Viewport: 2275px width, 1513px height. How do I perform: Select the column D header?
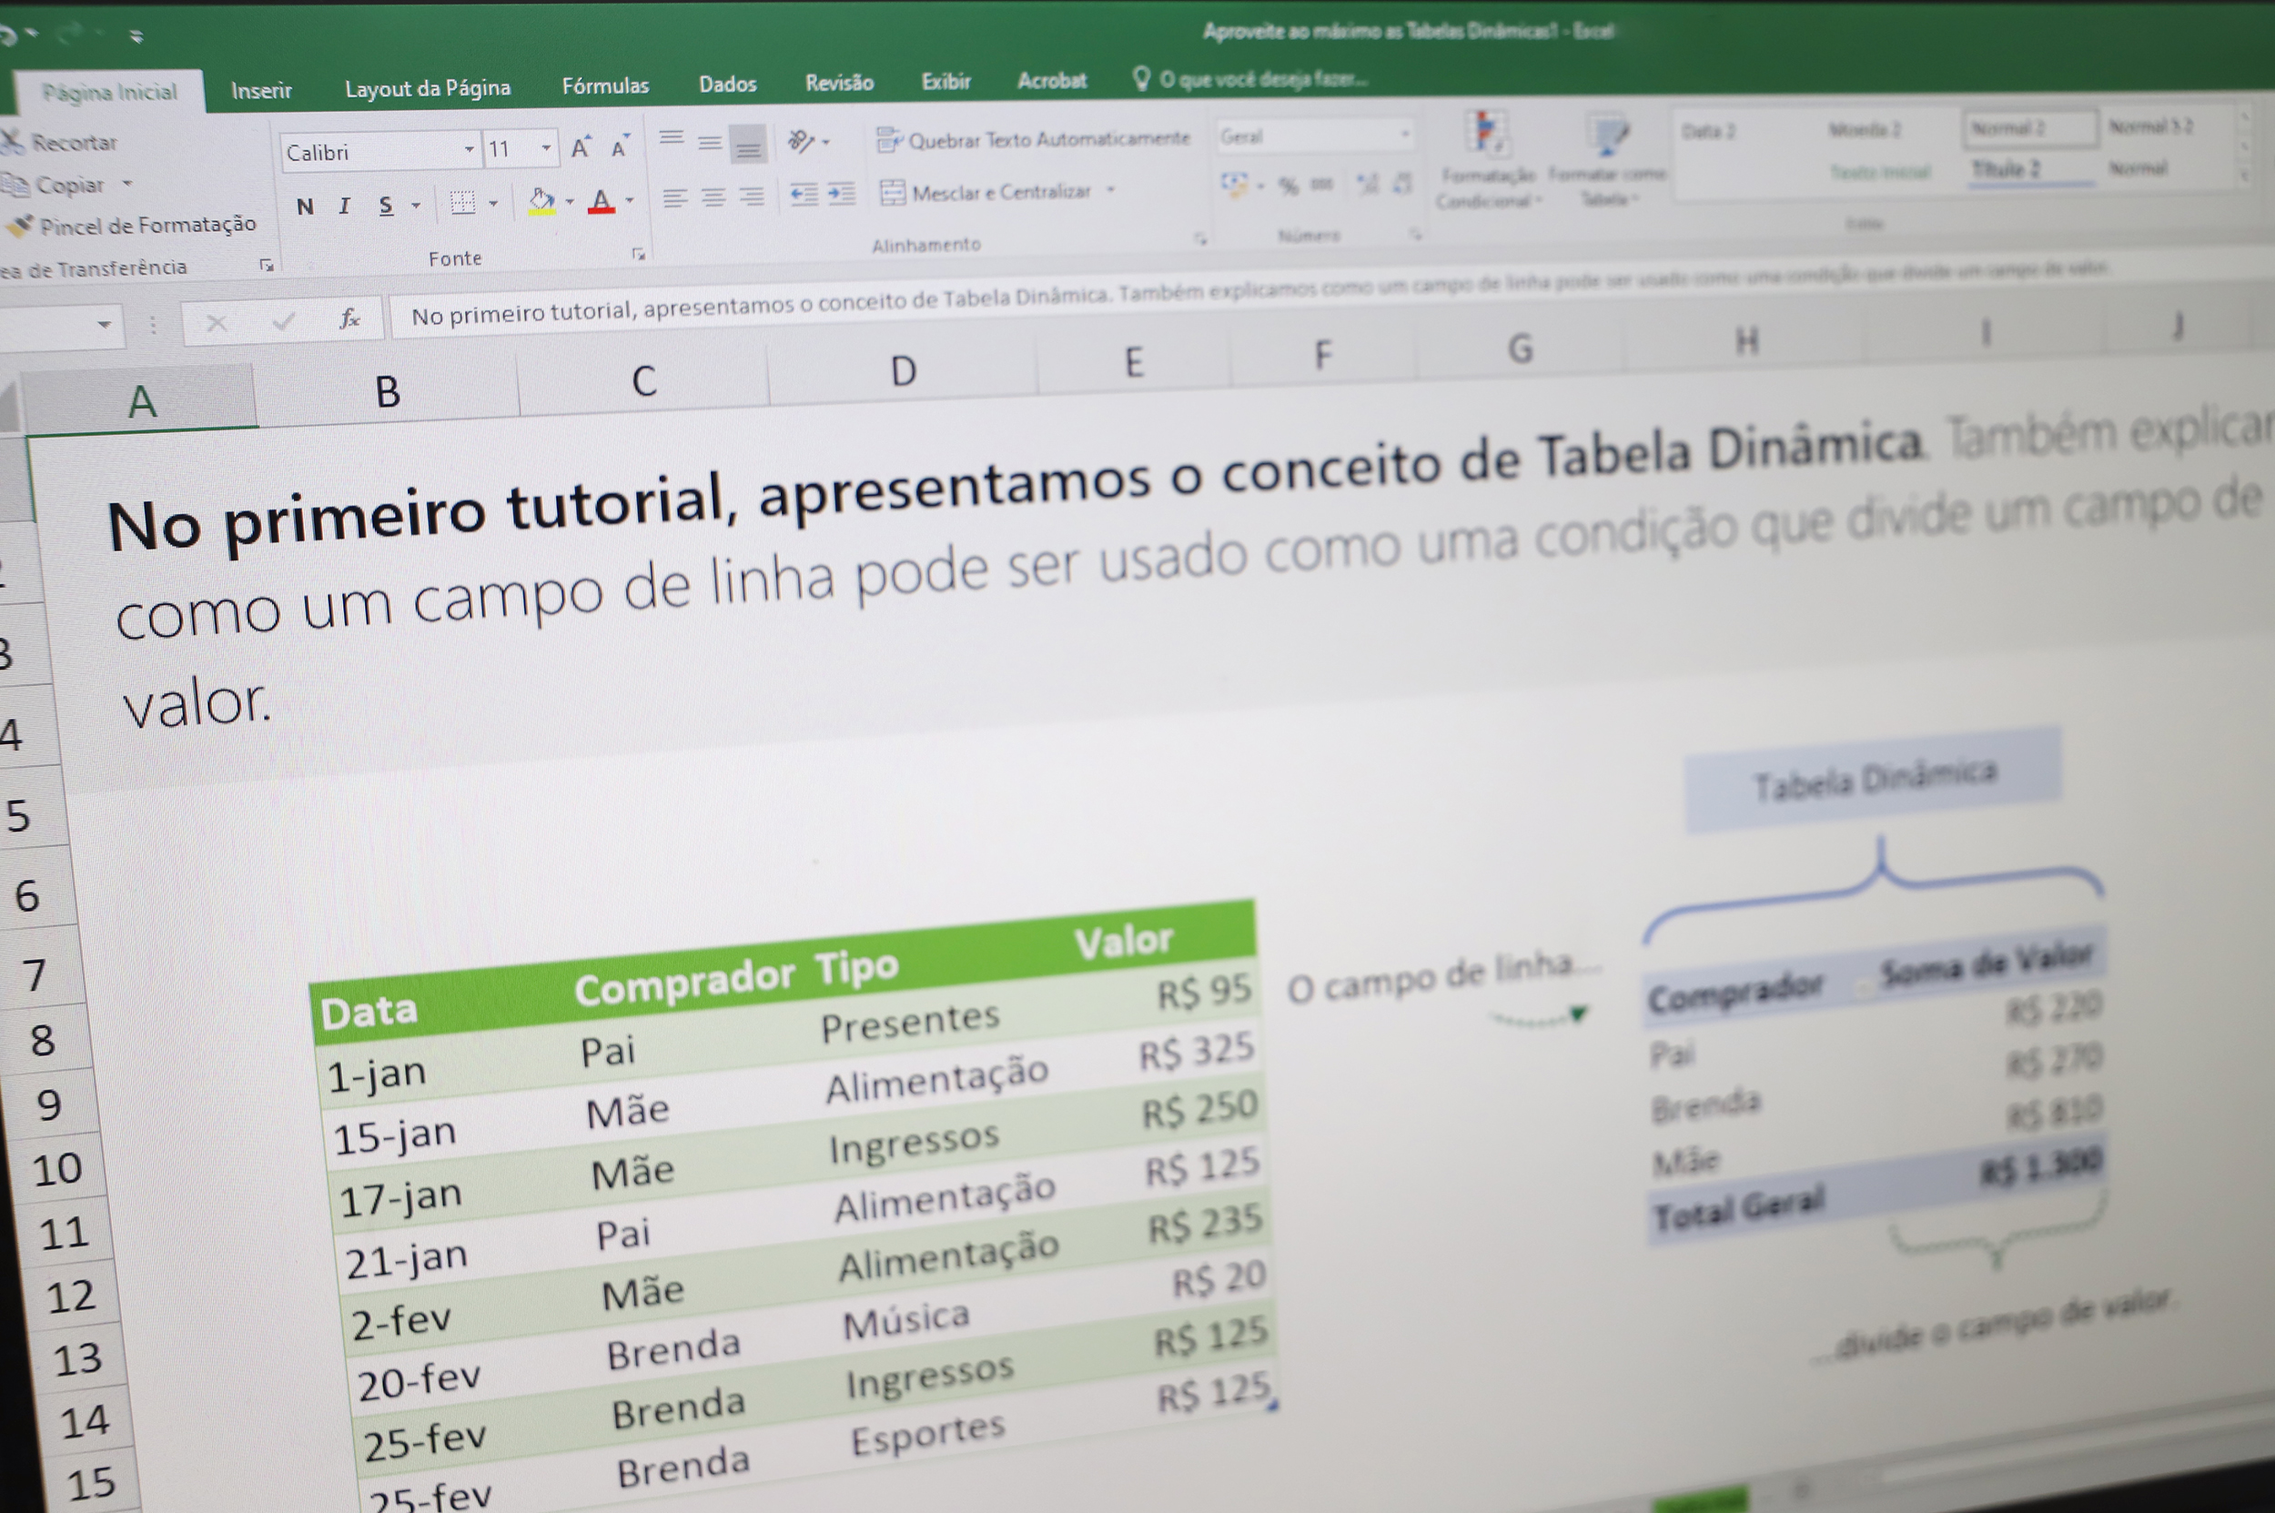903,371
